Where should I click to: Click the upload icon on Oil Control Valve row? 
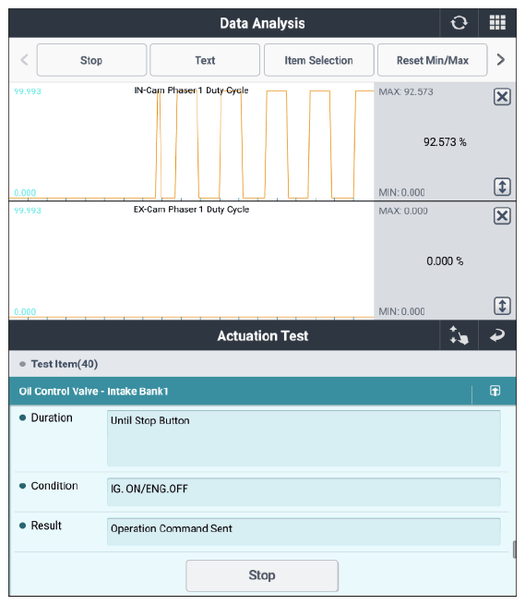pos(495,391)
